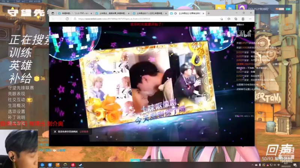This screenshot has width=300, height=168.
Task: Close the first bilibili tab
Action: [91, 13]
